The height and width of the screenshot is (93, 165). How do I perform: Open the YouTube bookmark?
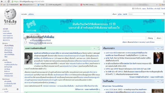click(x=28, y=5)
